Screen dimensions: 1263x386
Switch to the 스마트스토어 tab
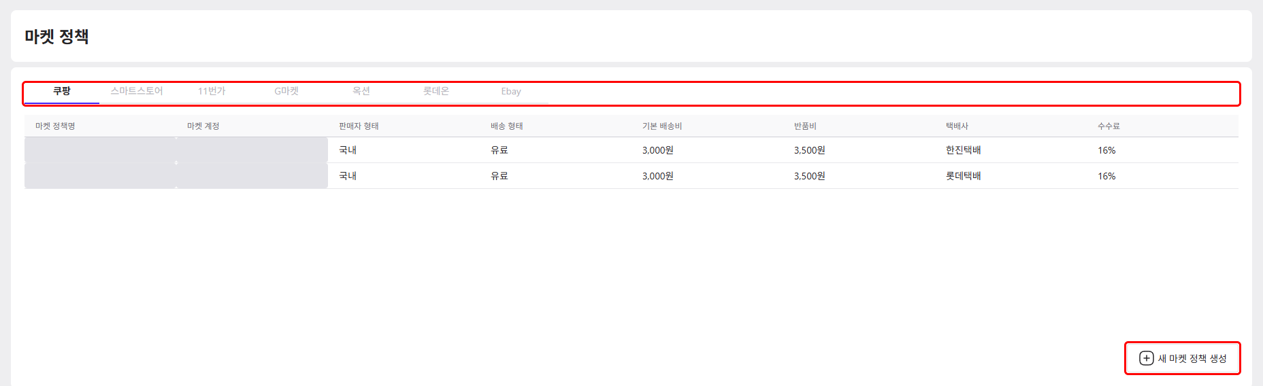click(137, 91)
